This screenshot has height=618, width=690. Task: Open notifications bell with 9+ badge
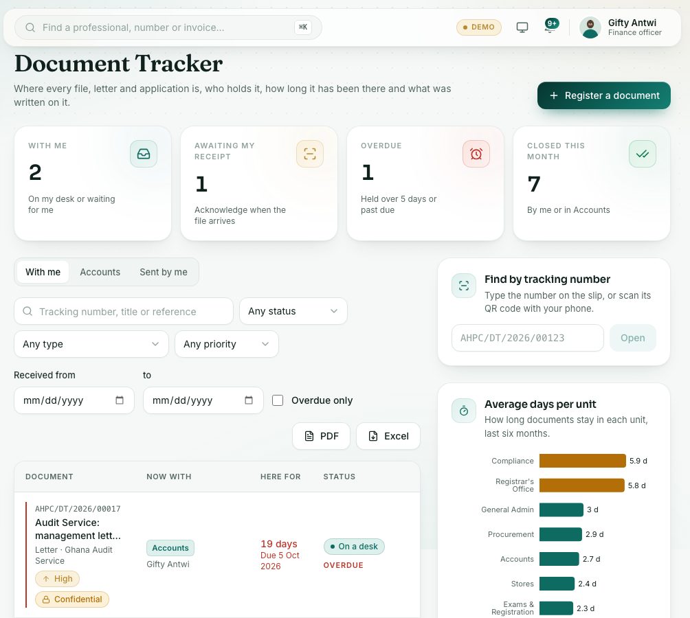(550, 26)
